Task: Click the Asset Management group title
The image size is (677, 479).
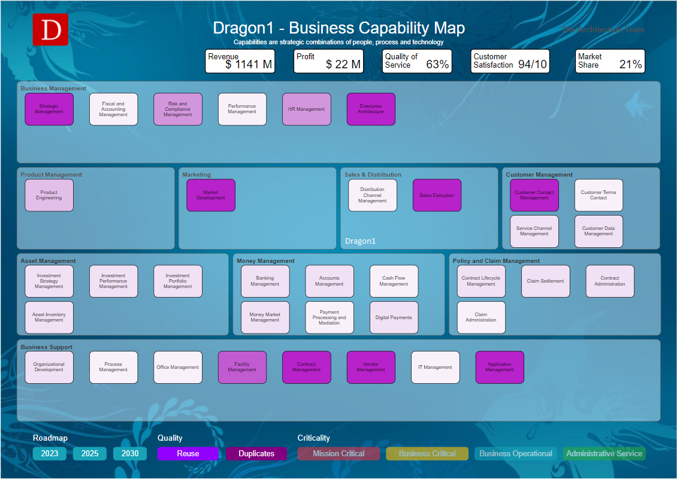Action: tap(49, 261)
